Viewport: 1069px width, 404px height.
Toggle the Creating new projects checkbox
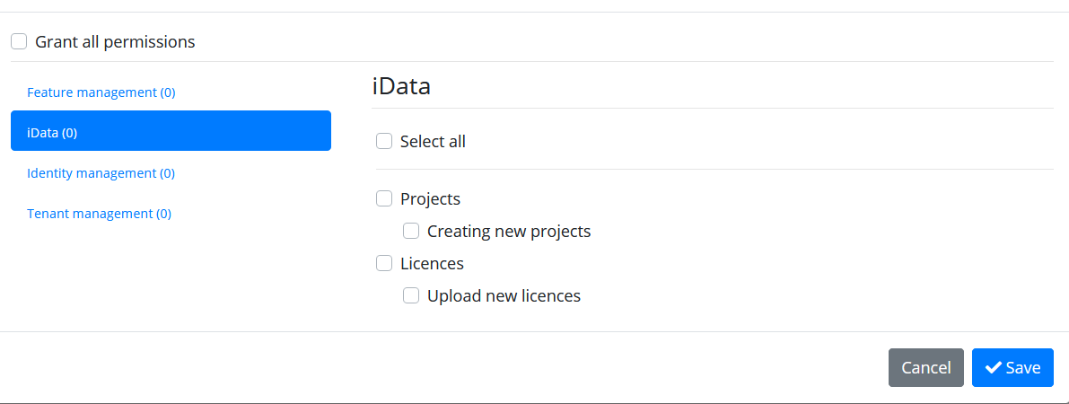tap(411, 231)
